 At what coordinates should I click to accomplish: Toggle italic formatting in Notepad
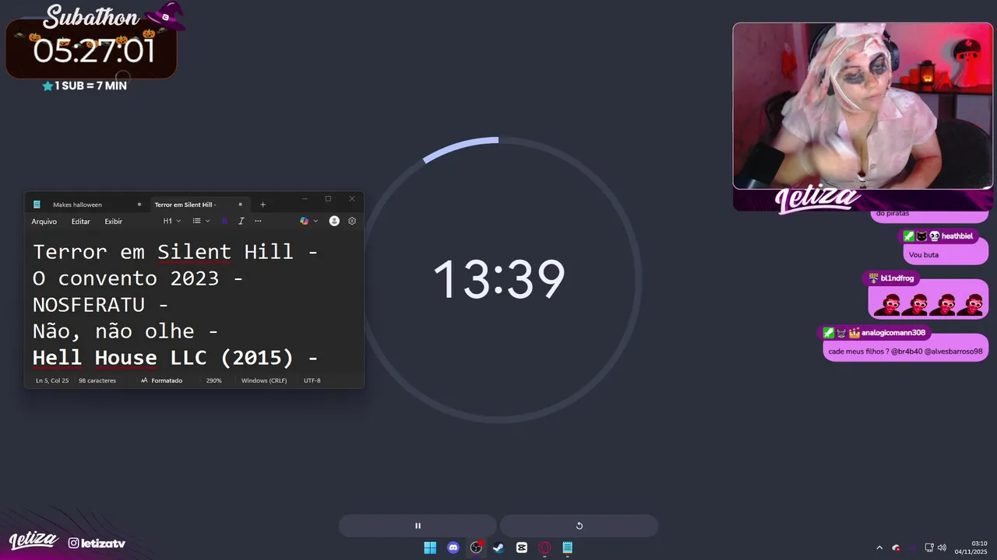pos(241,221)
